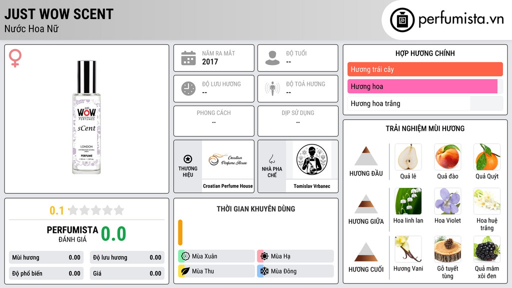
Task: Click the JUST WOW SCENT title
Action: click(x=59, y=14)
